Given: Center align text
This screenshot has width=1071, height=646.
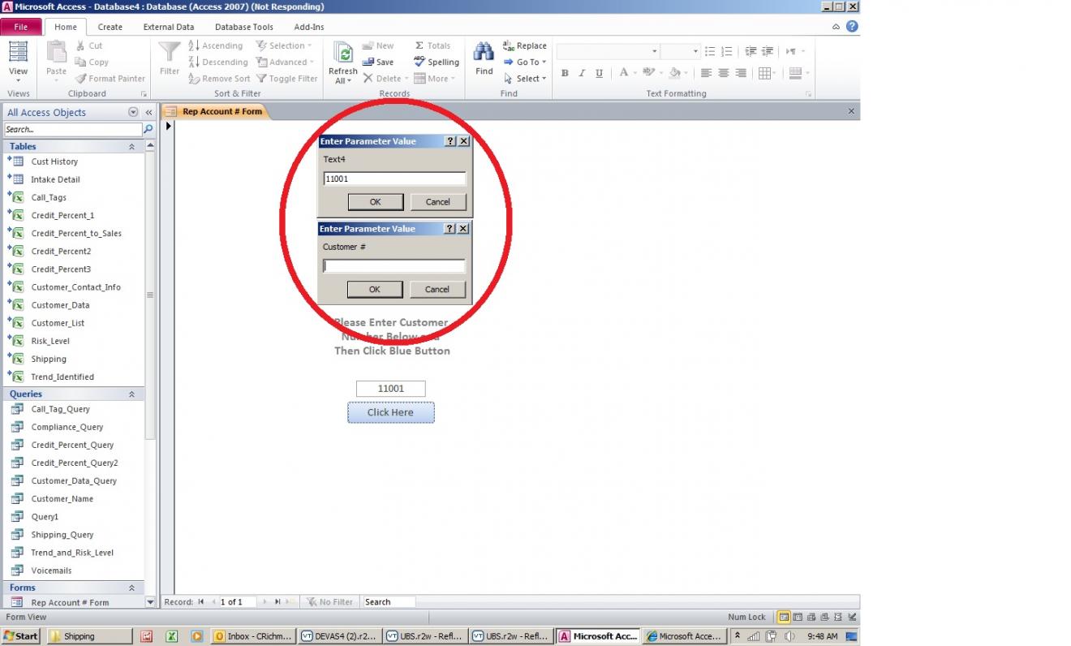Looking at the screenshot, I should click(723, 73).
